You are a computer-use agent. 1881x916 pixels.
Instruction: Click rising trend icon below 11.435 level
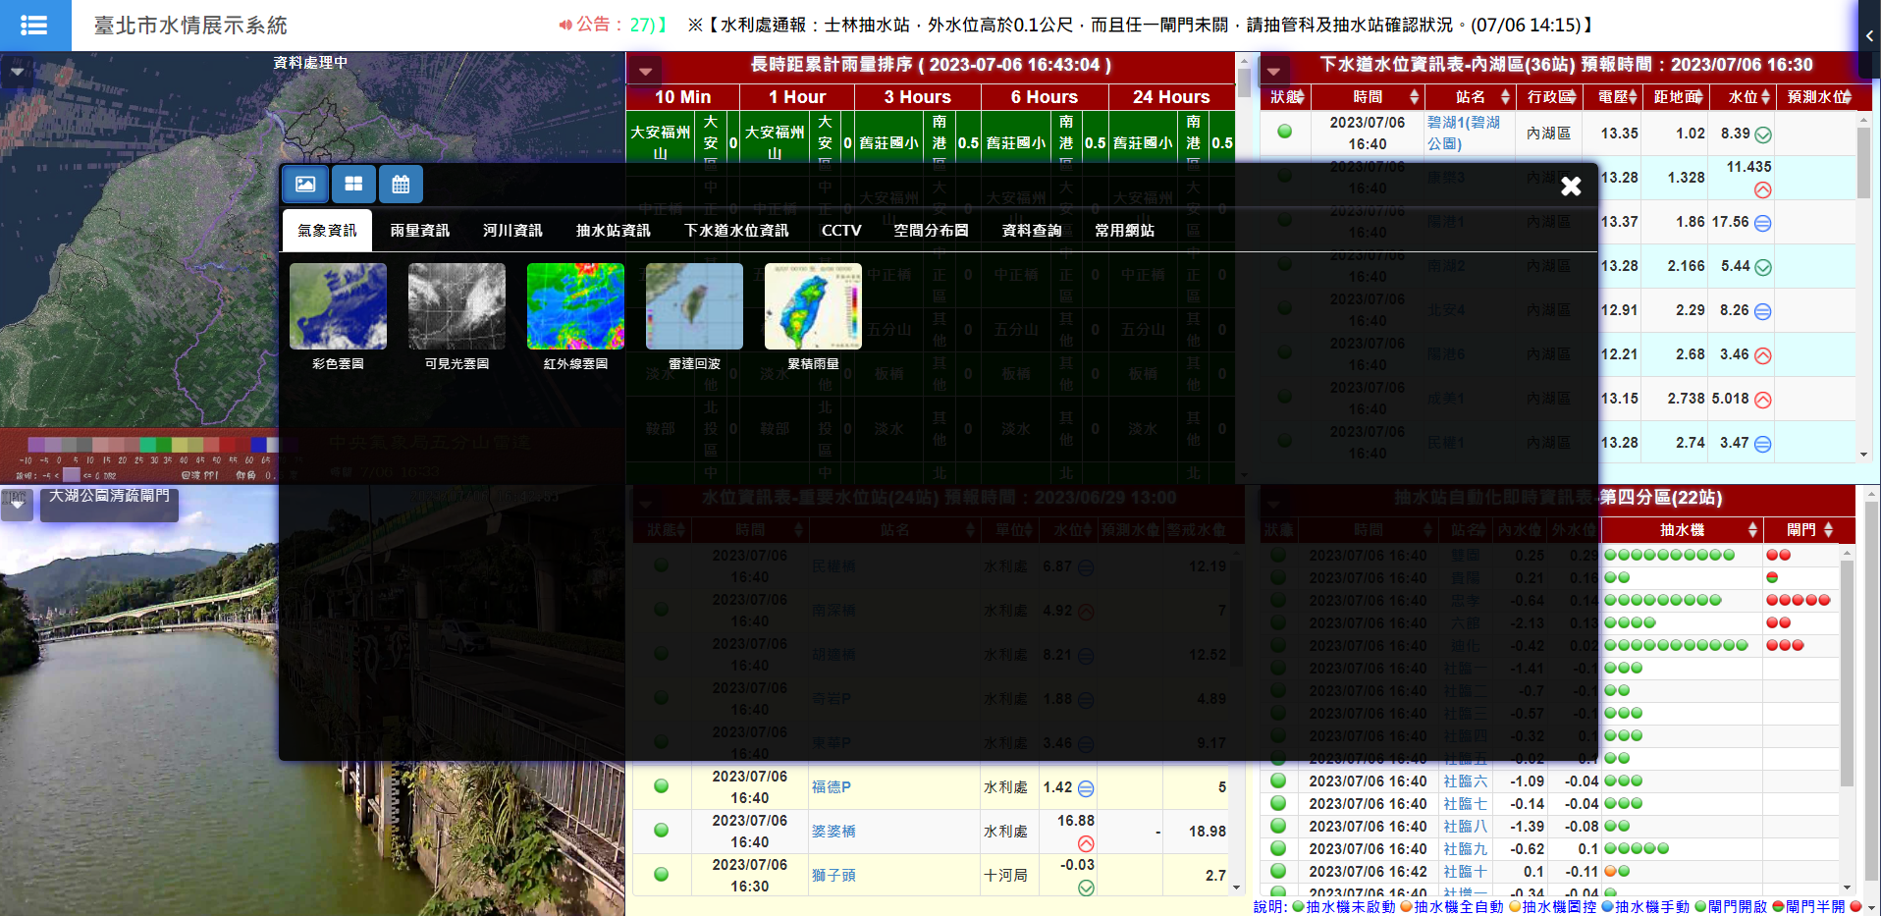1763,190
